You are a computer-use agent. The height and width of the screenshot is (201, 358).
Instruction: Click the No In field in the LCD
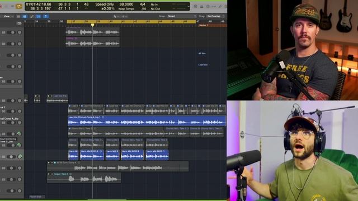(x=154, y=4)
